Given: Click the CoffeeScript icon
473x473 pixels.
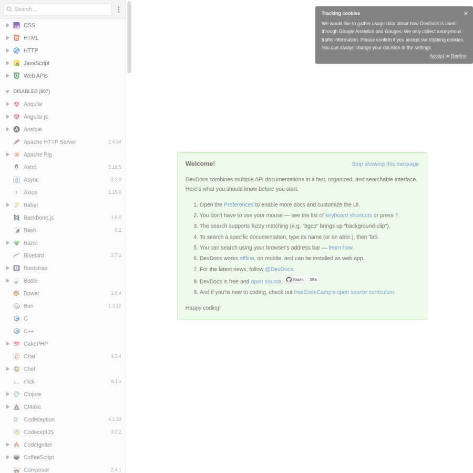Looking at the screenshot, I should click(17, 457).
